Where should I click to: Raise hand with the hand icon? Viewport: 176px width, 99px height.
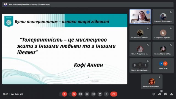point(100,94)
